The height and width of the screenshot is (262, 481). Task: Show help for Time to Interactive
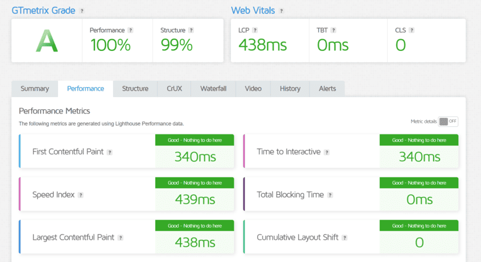327,152
